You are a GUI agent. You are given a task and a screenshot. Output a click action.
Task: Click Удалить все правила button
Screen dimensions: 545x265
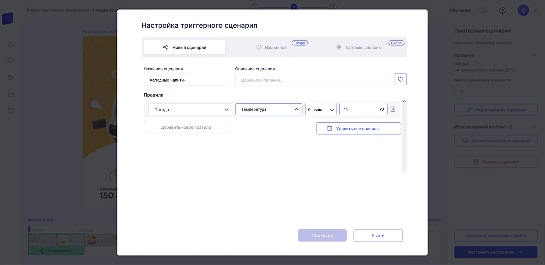(x=358, y=128)
